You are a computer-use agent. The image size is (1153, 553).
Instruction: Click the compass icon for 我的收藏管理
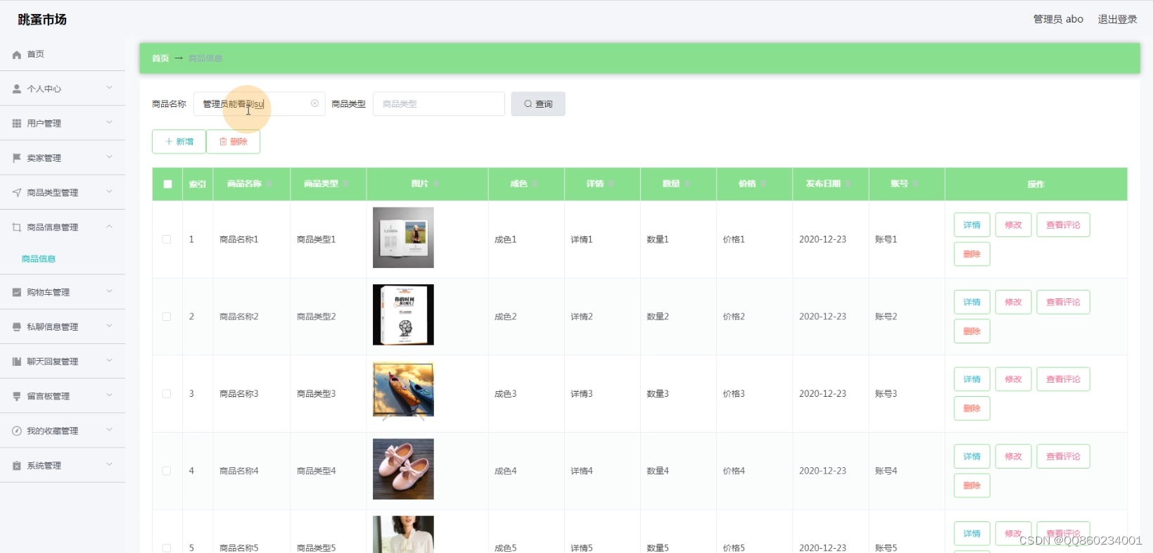click(17, 431)
